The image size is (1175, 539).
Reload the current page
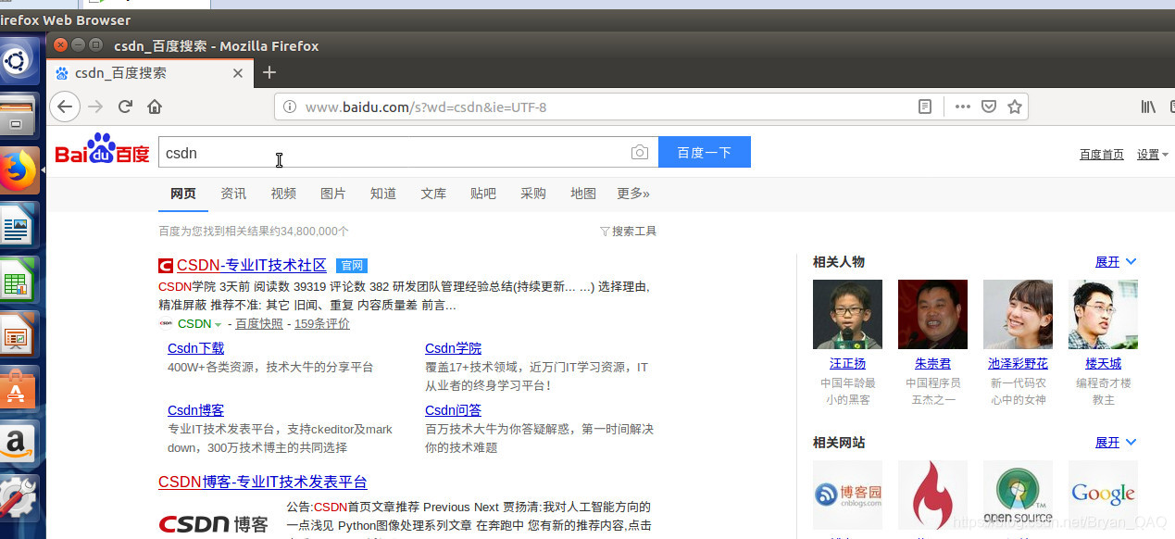click(126, 107)
